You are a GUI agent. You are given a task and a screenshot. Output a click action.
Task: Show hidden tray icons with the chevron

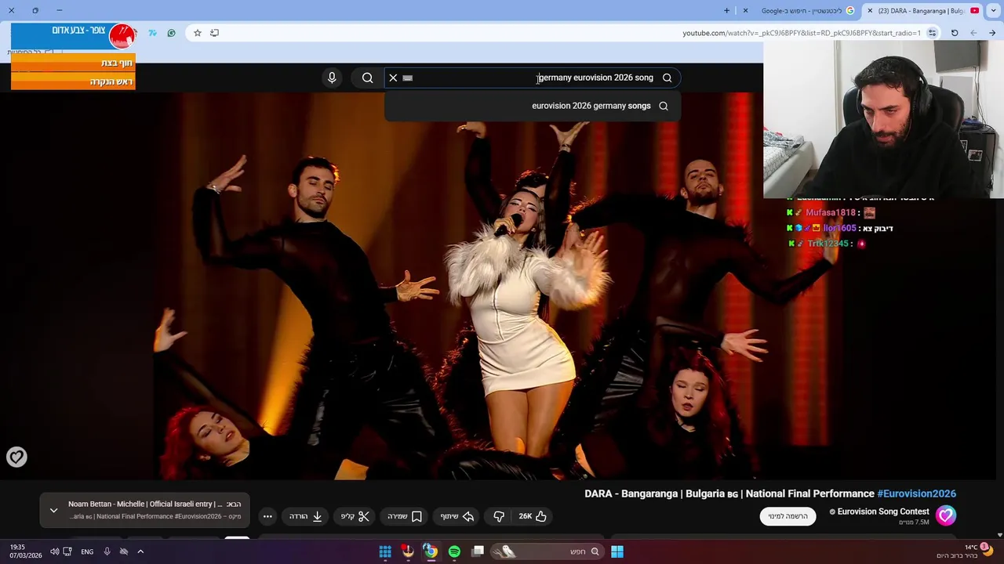140,551
